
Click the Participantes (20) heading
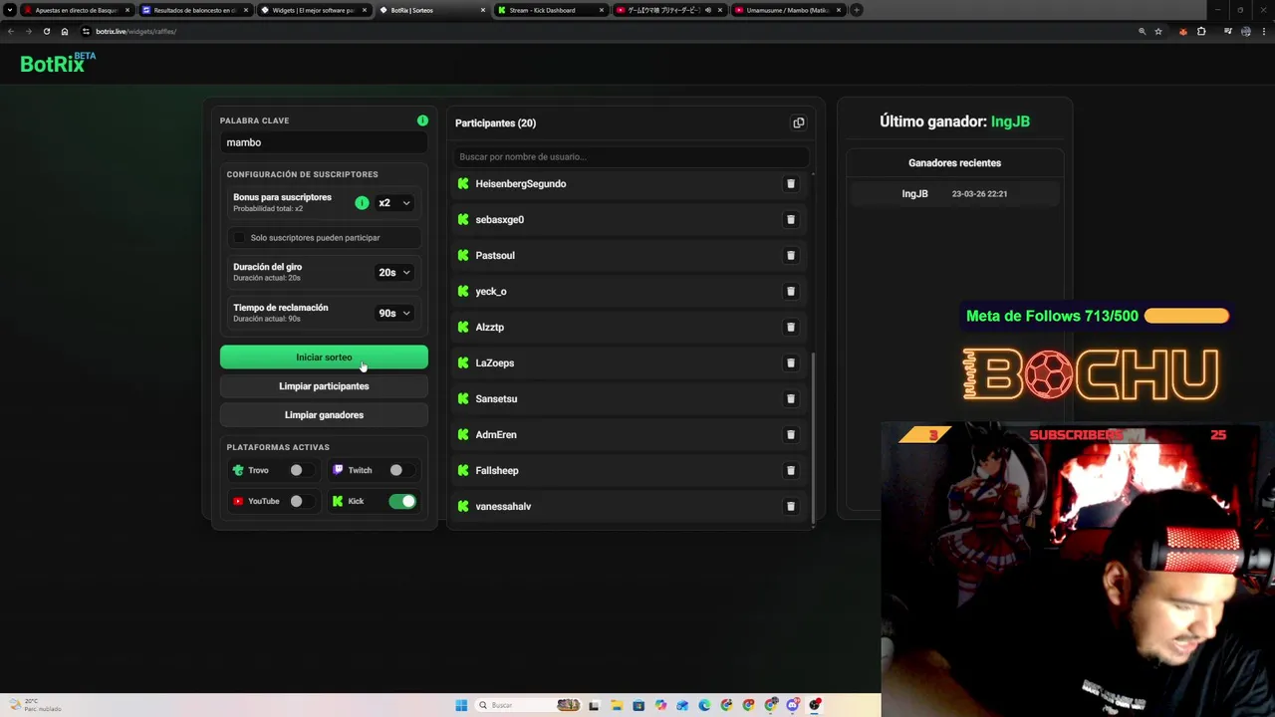click(495, 123)
